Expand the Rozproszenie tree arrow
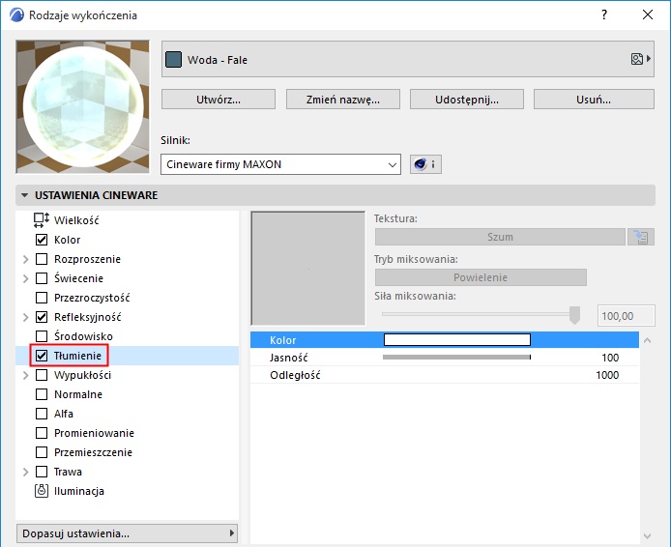The height and width of the screenshot is (547, 671). (x=25, y=259)
